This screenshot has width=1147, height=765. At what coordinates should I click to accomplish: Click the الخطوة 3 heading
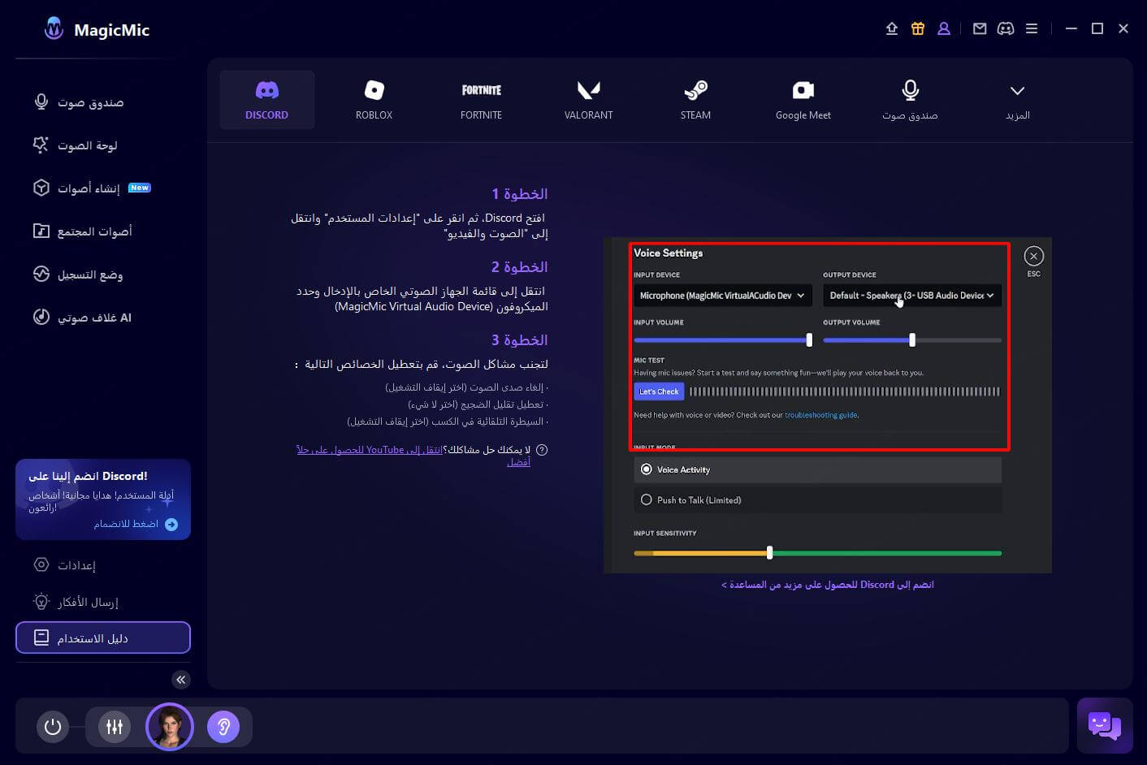519,340
